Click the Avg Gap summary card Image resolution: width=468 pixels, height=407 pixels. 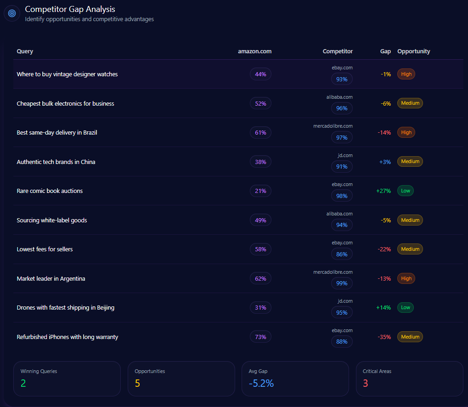295,379
